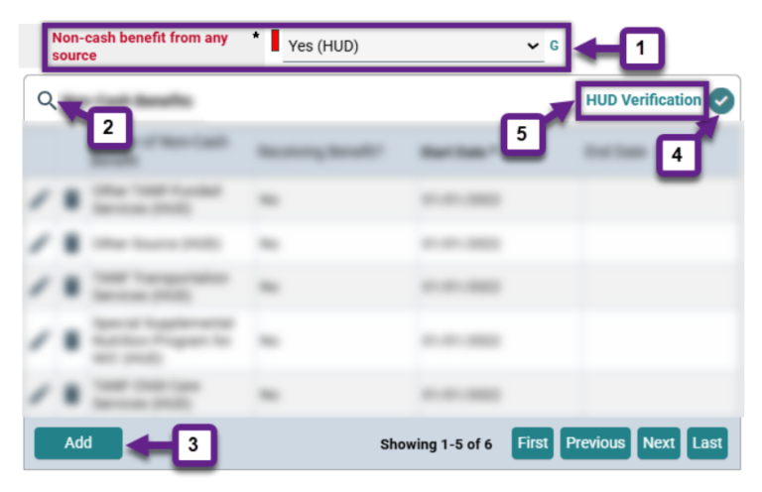The width and height of the screenshot is (762, 492).
Task: Go to the First page
Action: pos(532,443)
